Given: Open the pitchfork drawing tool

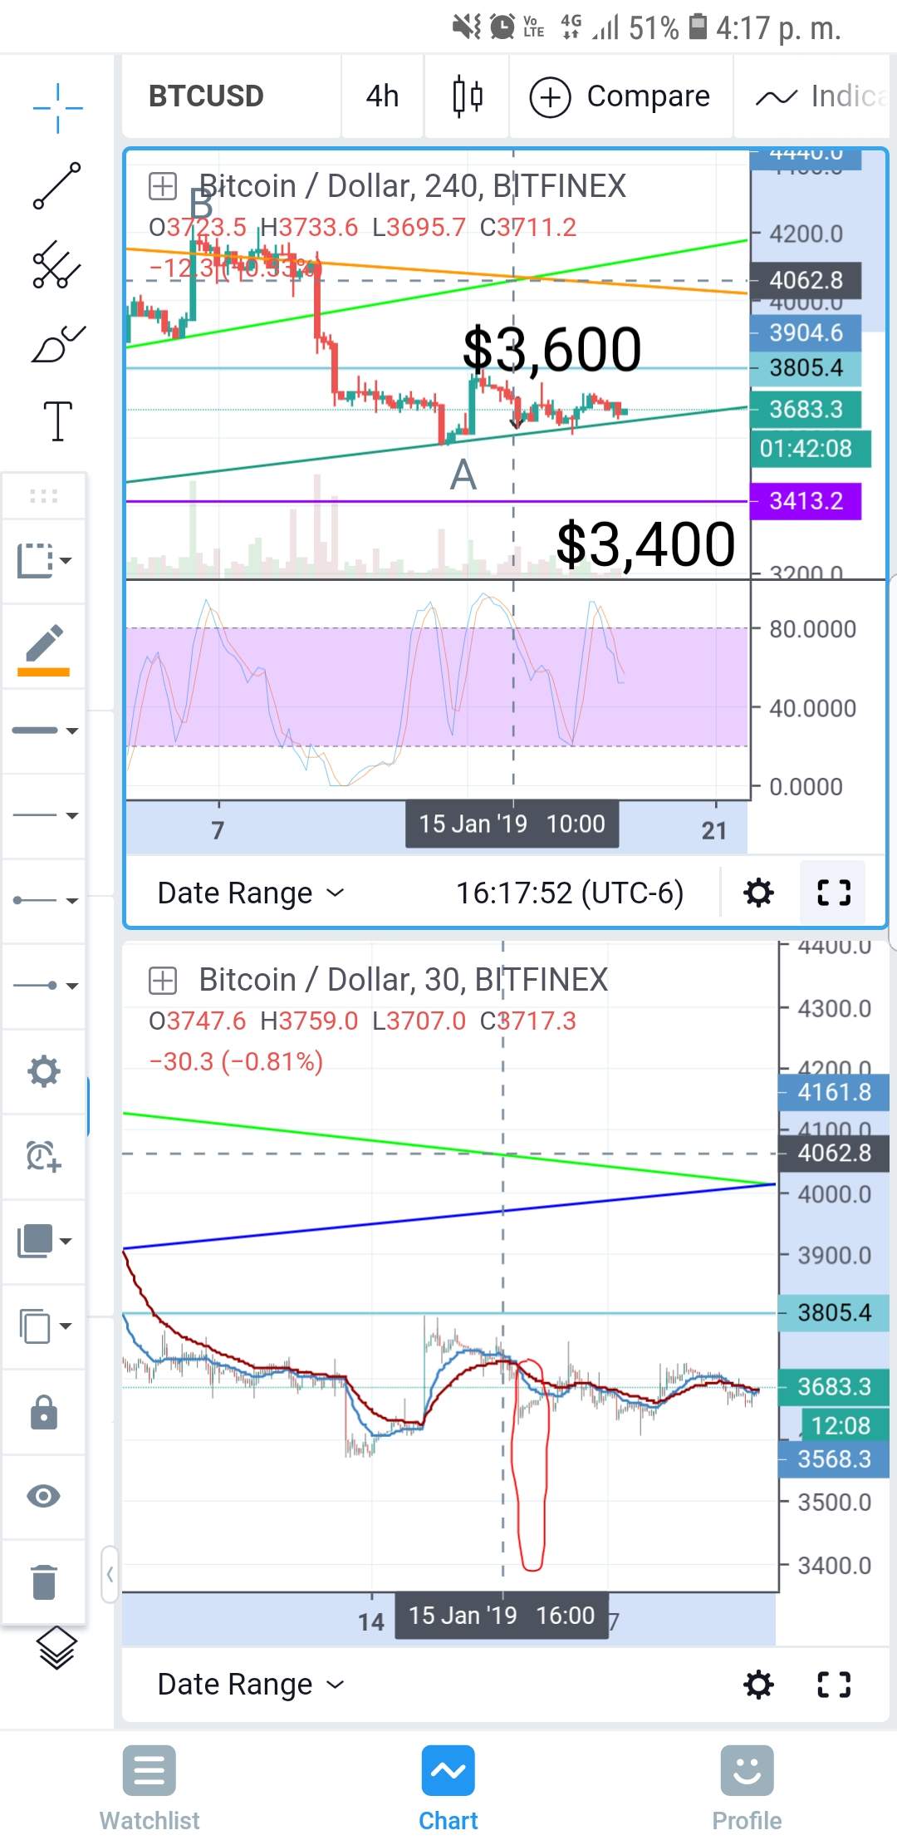Looking at the screenshot, I should [57, 265].
